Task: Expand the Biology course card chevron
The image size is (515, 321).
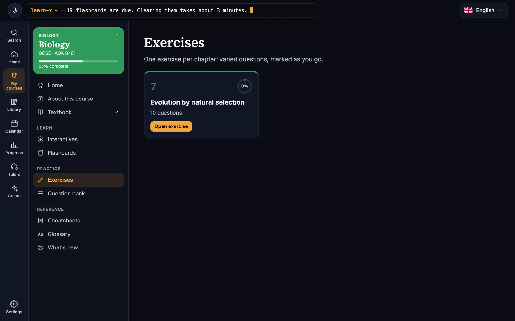Action: tap(117, 35)
